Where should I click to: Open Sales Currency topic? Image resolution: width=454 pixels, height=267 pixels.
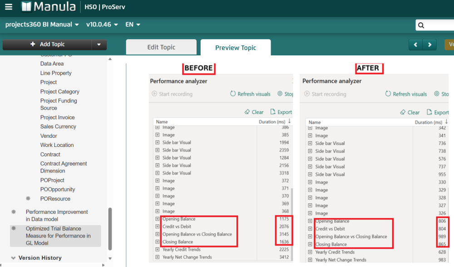pyautogui.click(x=58, y=126)
